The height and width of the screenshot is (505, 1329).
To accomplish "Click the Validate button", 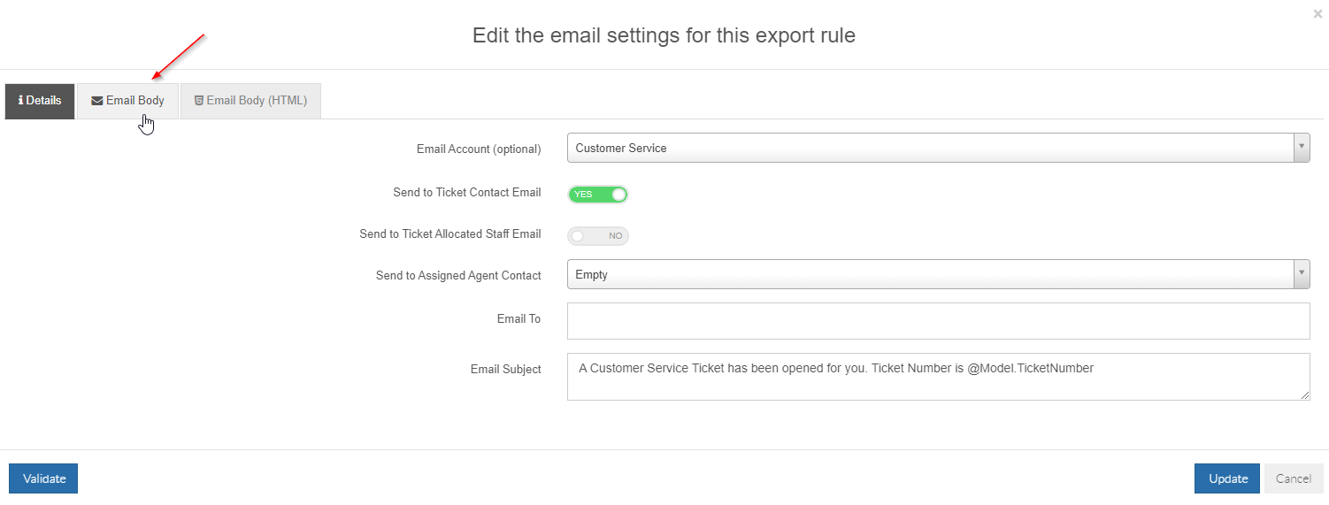I will pyautogui.click(x=43, y=478).
